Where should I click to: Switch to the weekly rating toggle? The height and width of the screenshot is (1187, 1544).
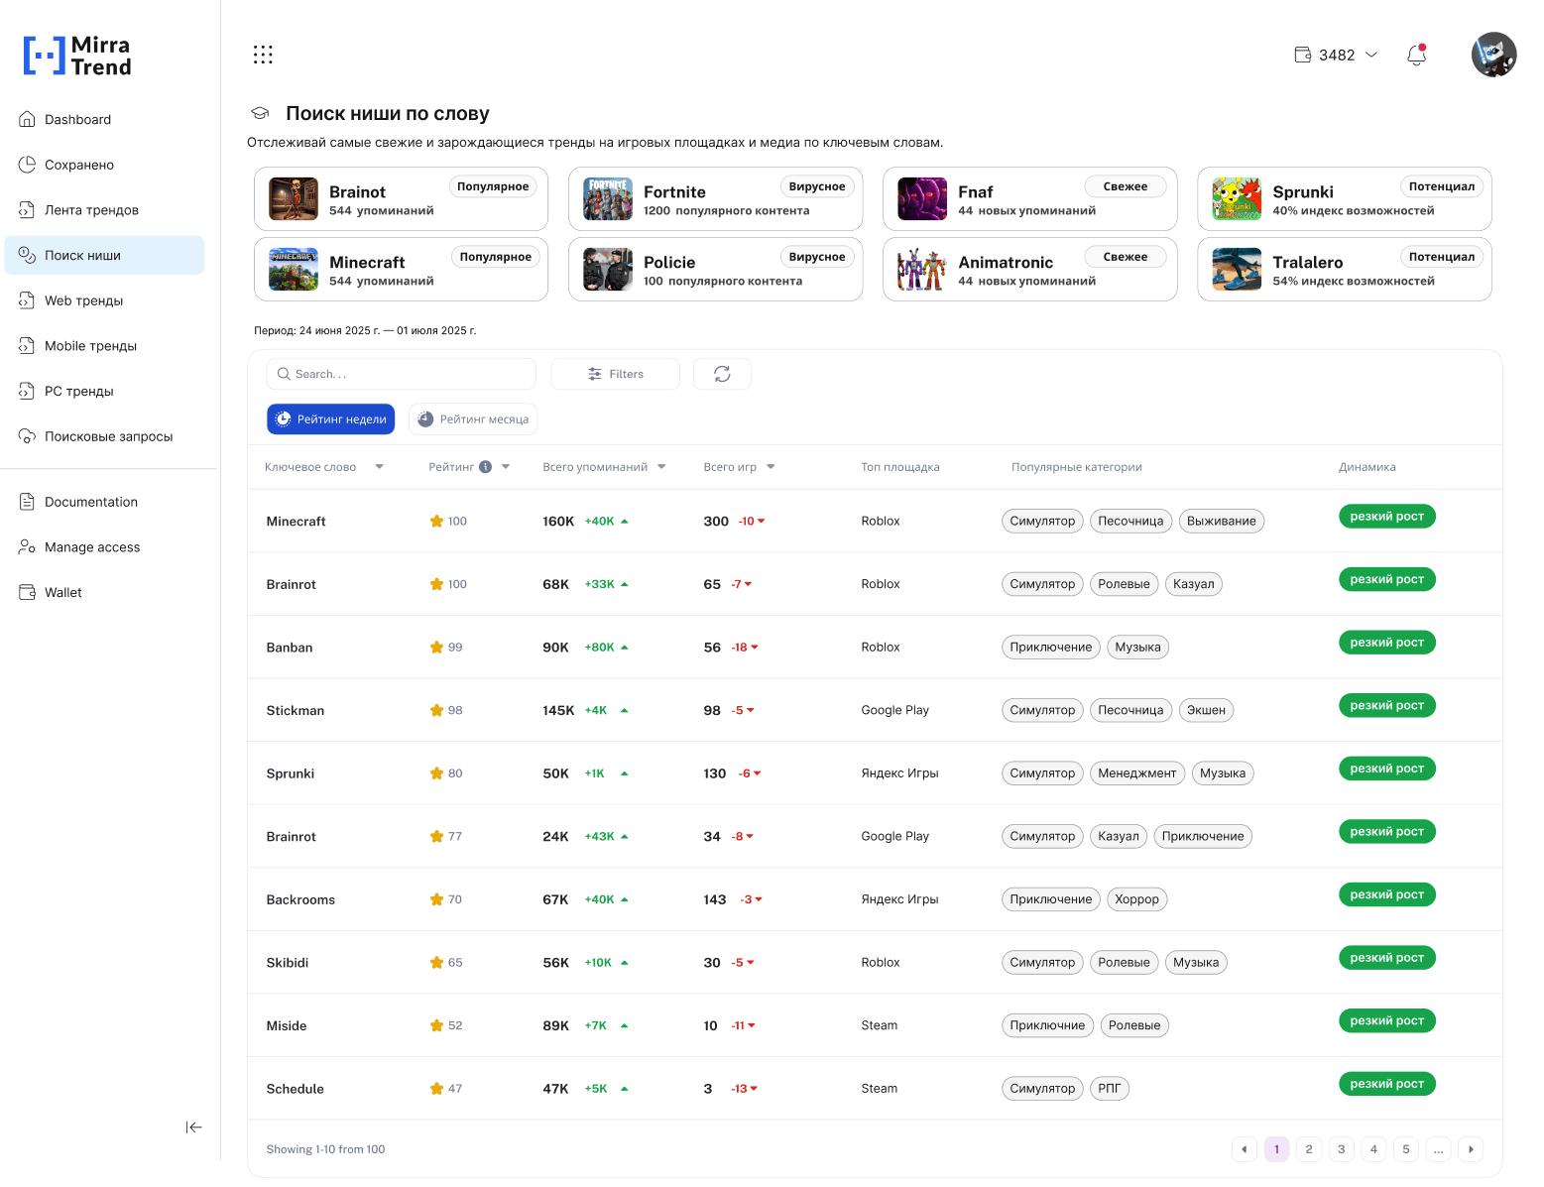330,419
